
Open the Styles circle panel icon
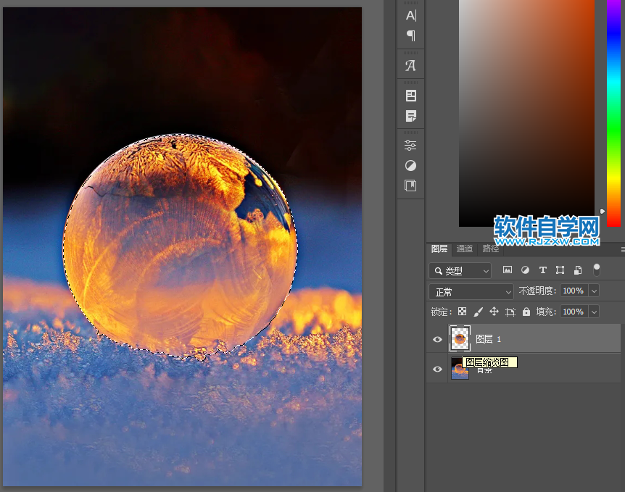[x=410, y=165]
